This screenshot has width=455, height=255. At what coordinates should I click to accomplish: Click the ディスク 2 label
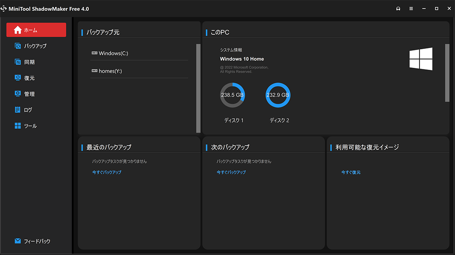[280, 121]
